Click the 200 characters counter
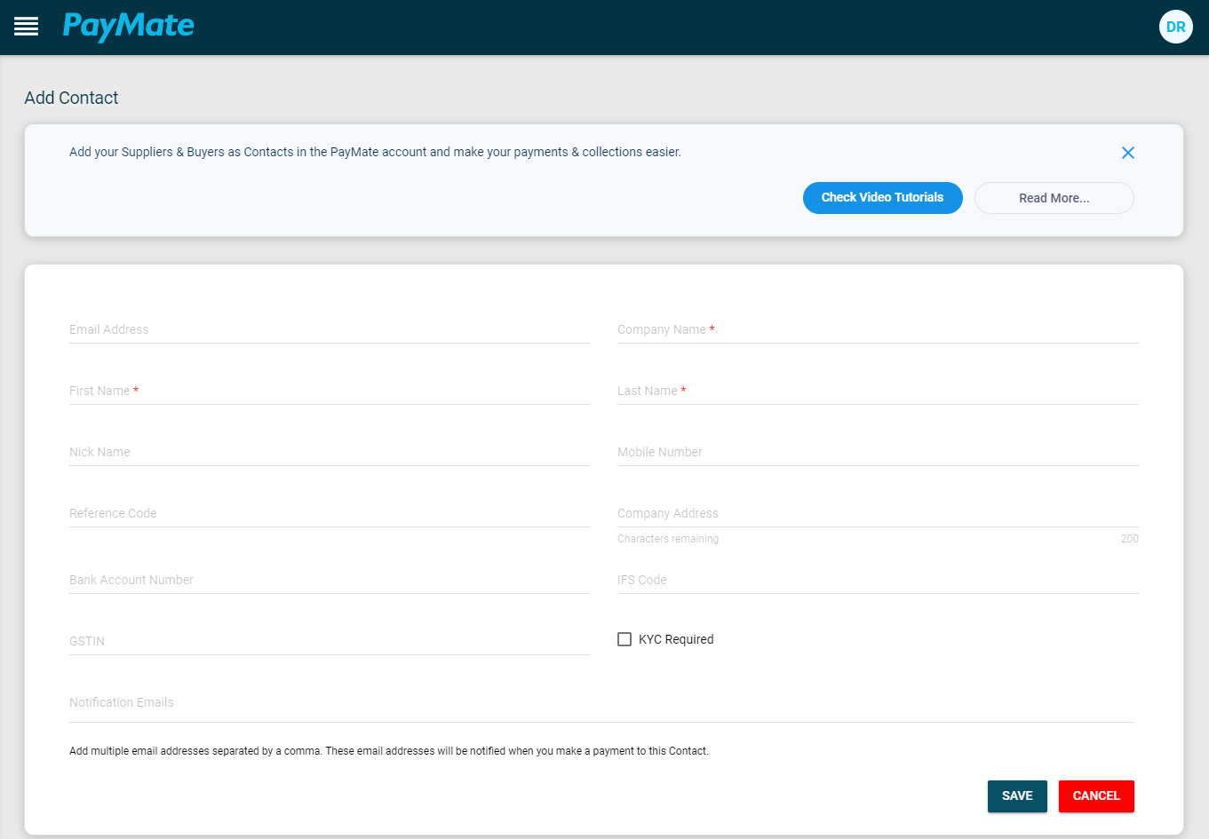Viewport: 1209px width, 839px height. (1129, 539)
